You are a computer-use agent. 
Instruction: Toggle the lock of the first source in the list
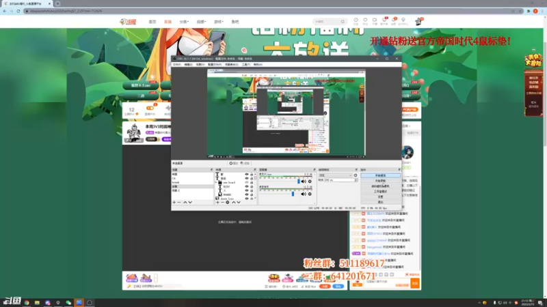[x=252, y=175]
